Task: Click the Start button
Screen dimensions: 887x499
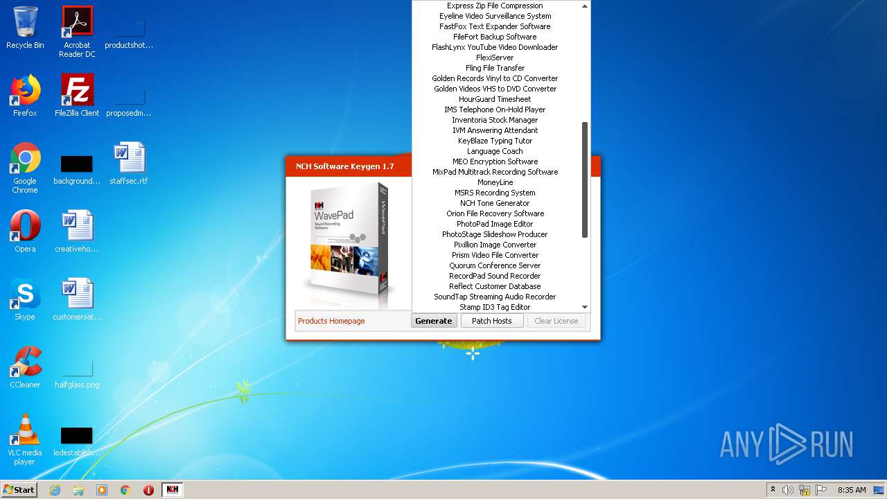Action: 19,490
